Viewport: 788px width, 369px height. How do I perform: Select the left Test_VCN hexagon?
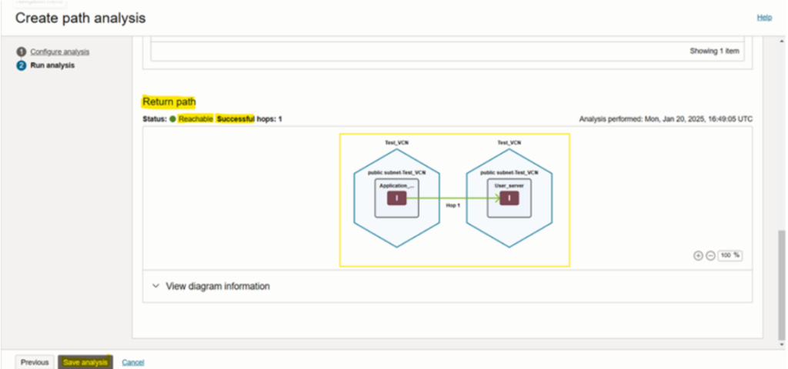tap(366, 223)
